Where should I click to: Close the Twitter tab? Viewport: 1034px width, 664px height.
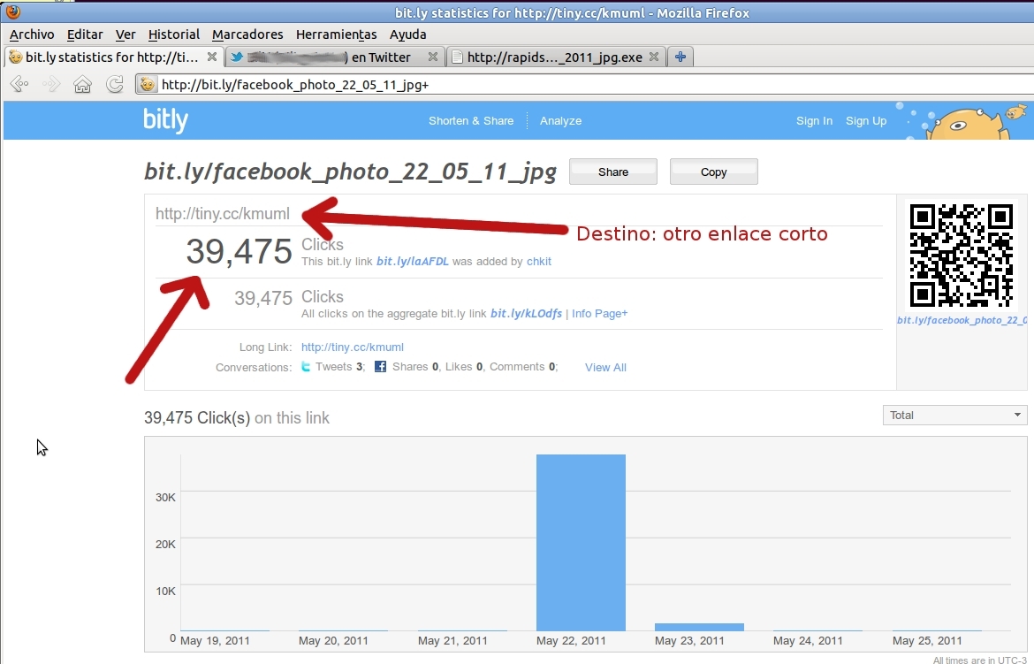coord(432,57)
